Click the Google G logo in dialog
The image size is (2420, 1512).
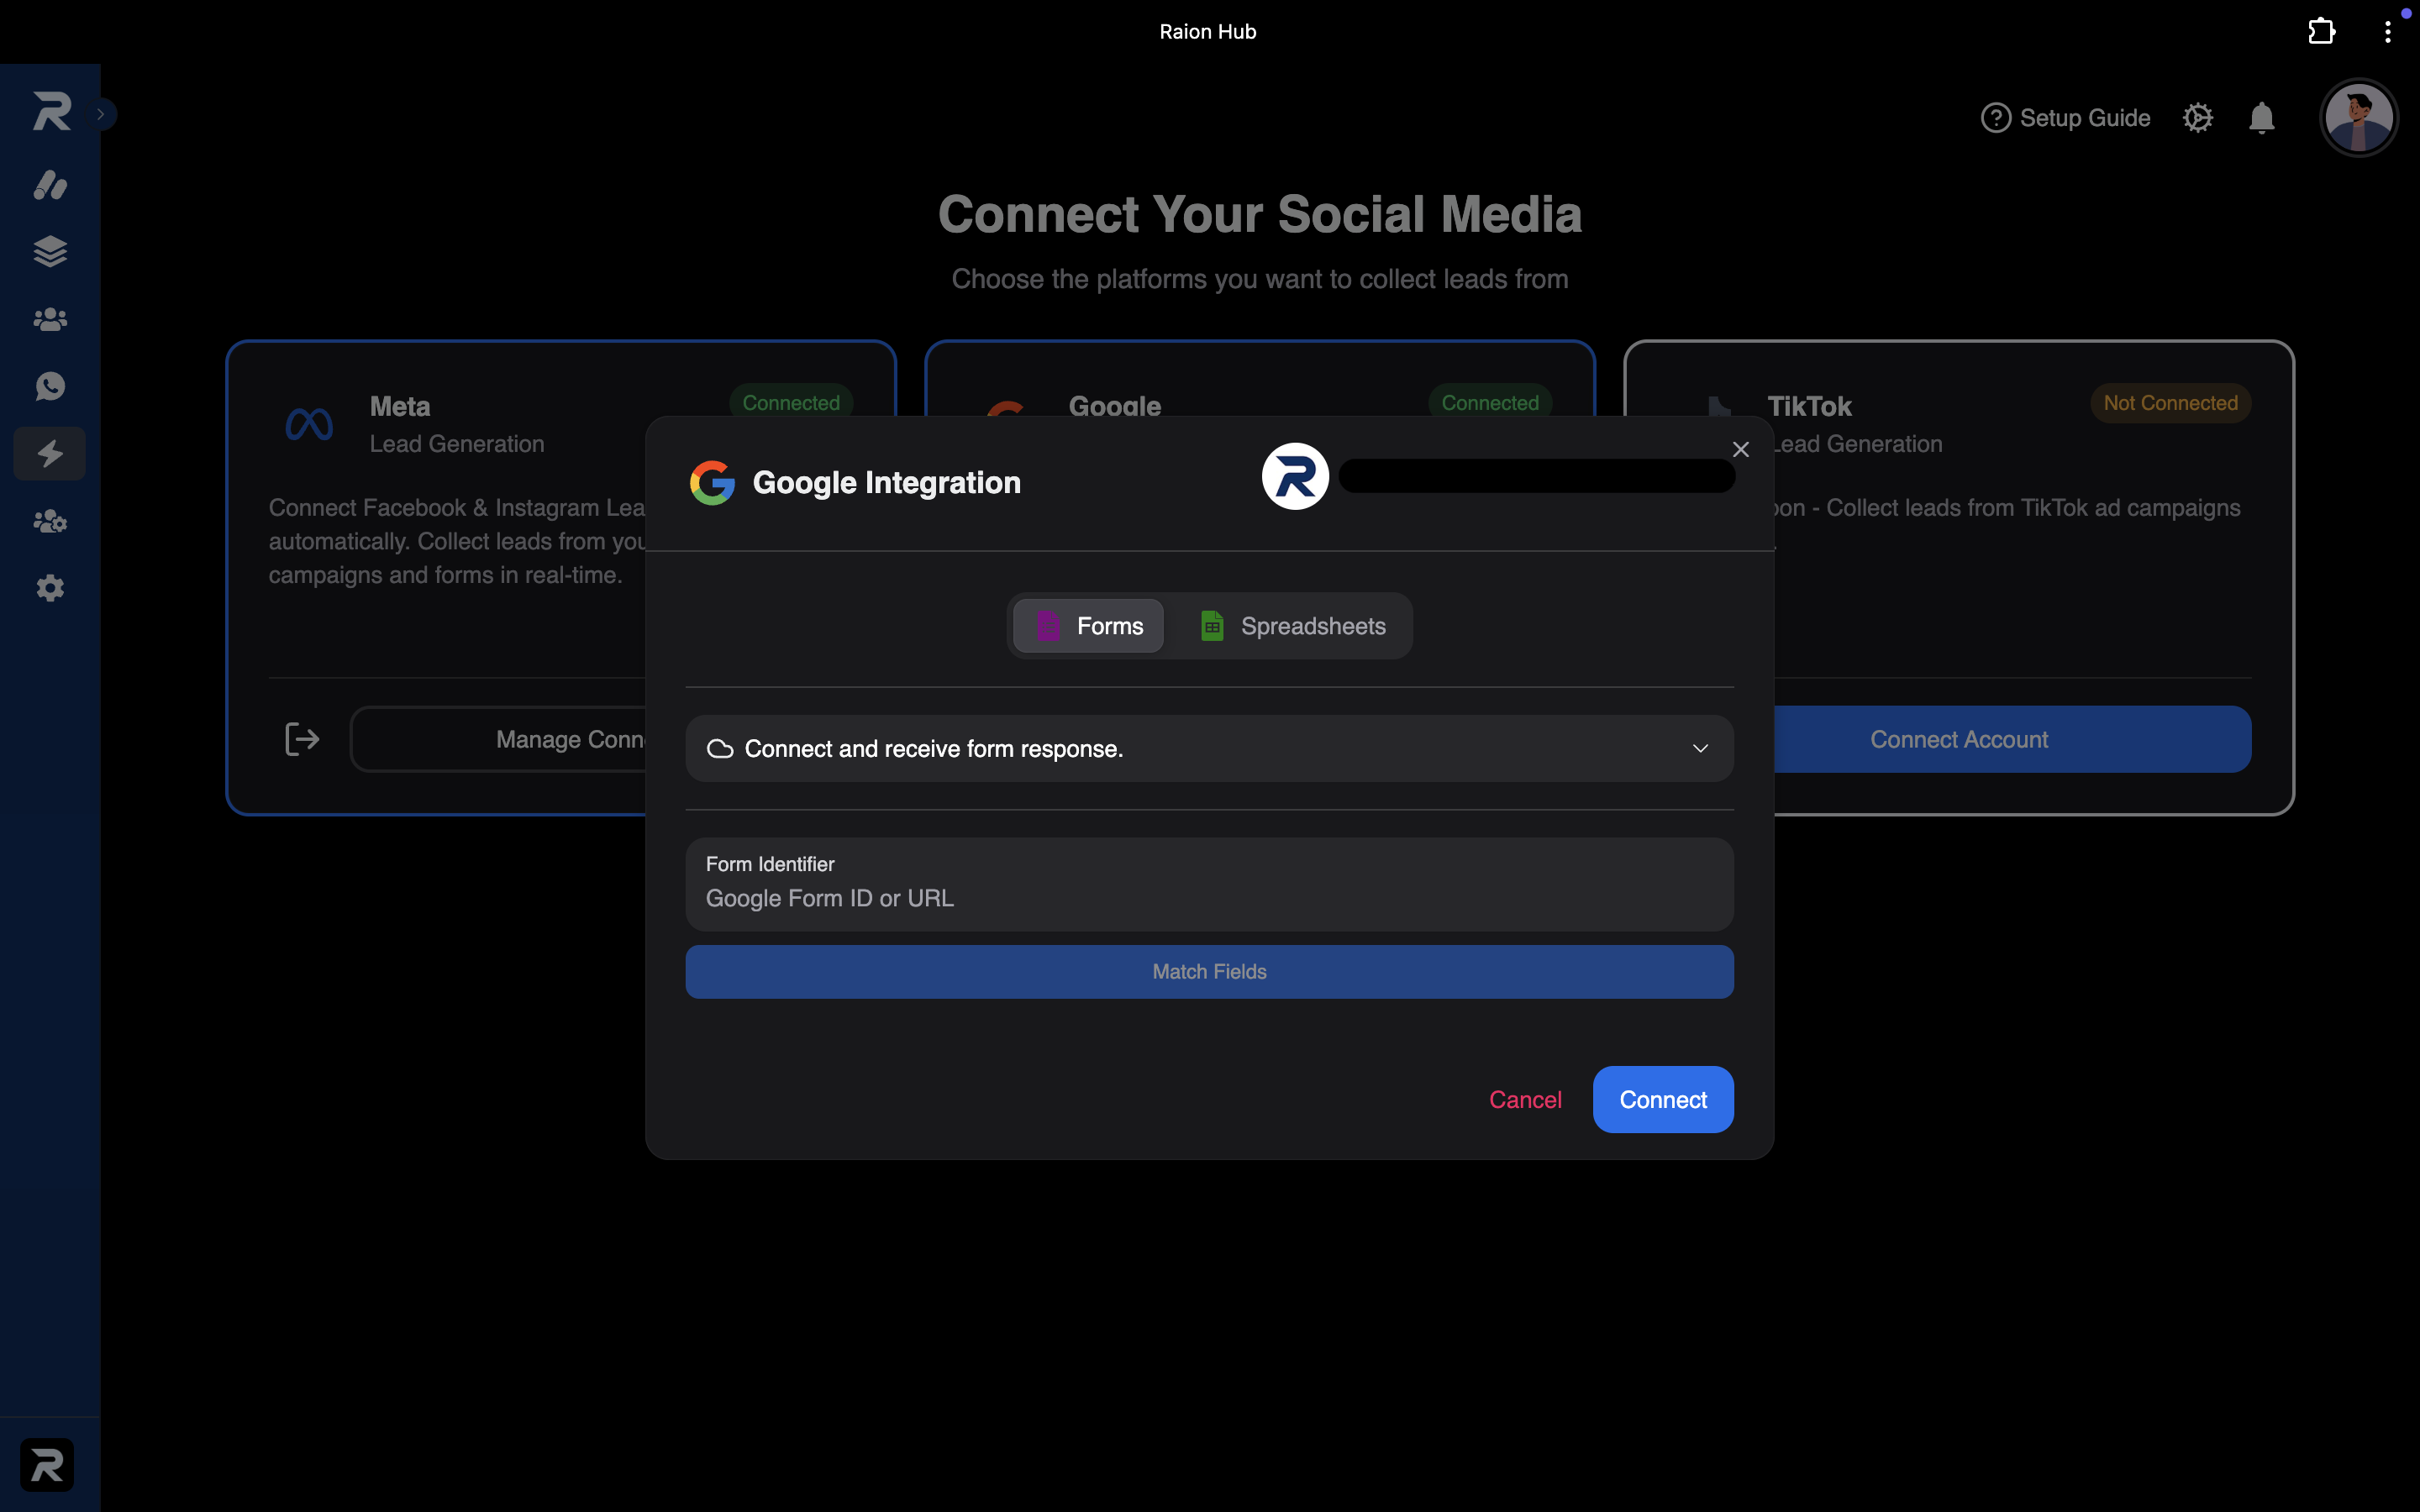712,483
